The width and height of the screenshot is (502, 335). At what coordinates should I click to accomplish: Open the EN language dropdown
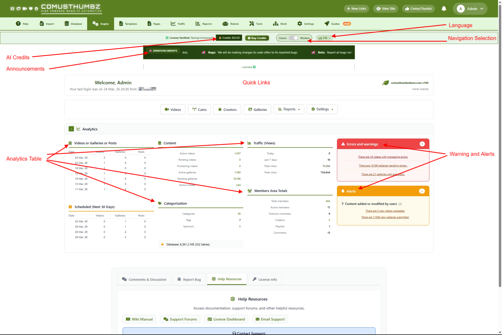[324, 38]
